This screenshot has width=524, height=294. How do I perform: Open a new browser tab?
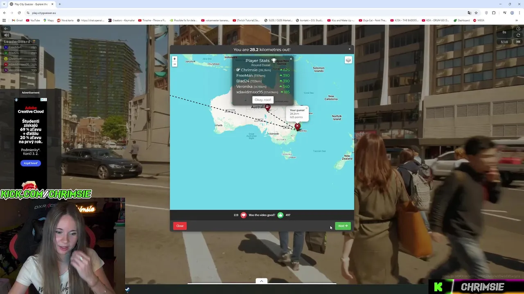click(x=60, y=4)
